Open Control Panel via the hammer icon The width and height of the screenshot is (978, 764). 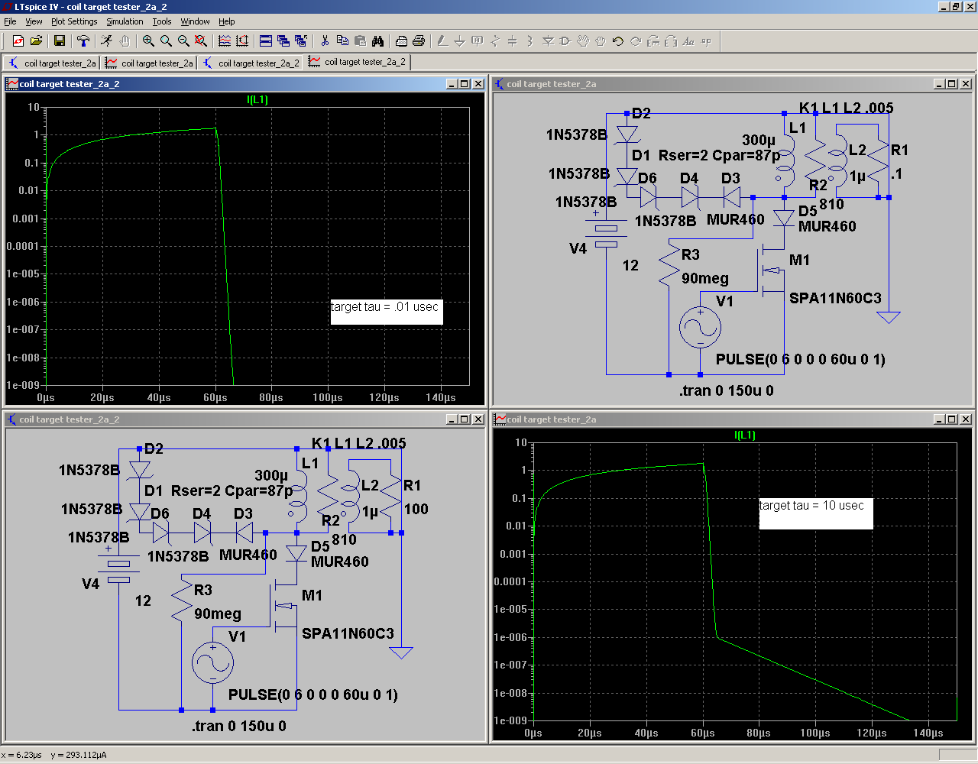[83, 41]
